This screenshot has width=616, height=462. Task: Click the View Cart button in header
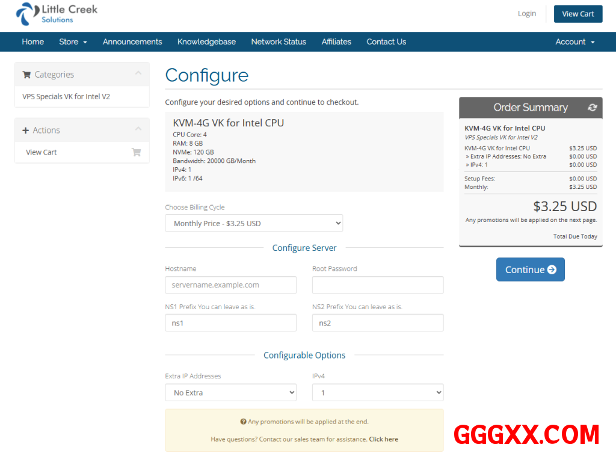(577, 14)
